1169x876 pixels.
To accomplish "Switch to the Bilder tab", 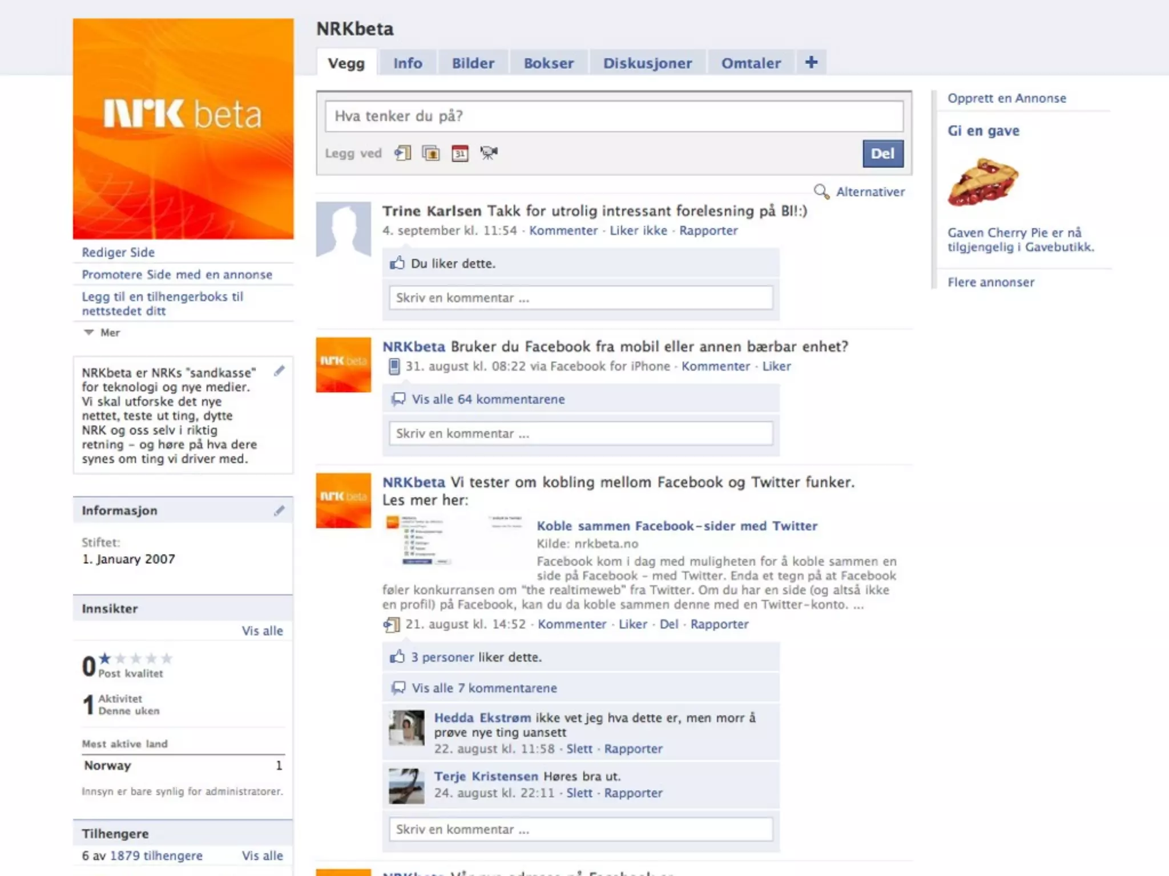I will pyautogui.click(x=473, y=63).
